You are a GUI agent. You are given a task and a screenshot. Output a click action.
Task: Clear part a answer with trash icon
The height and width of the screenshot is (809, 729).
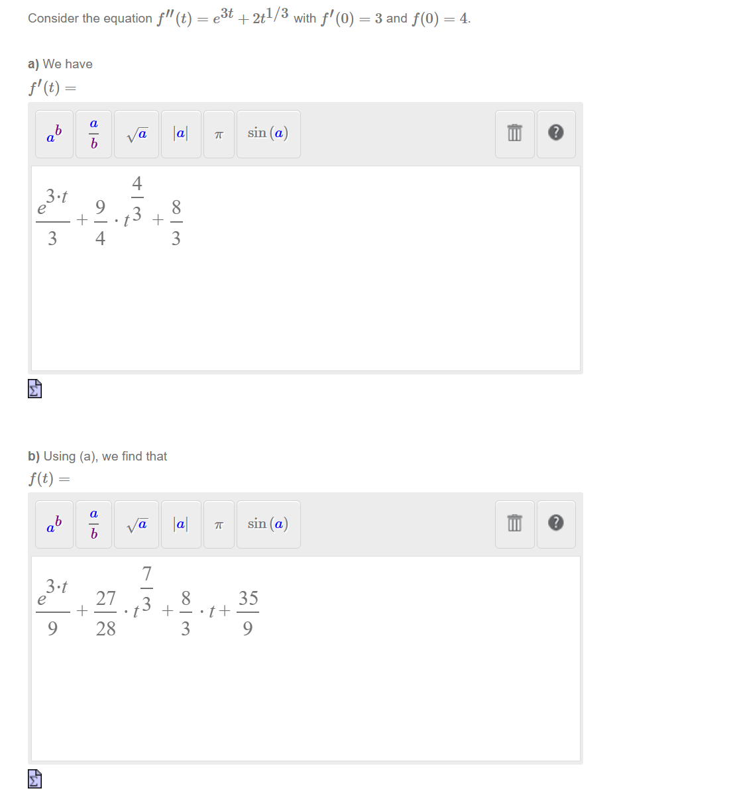[514, 134]
